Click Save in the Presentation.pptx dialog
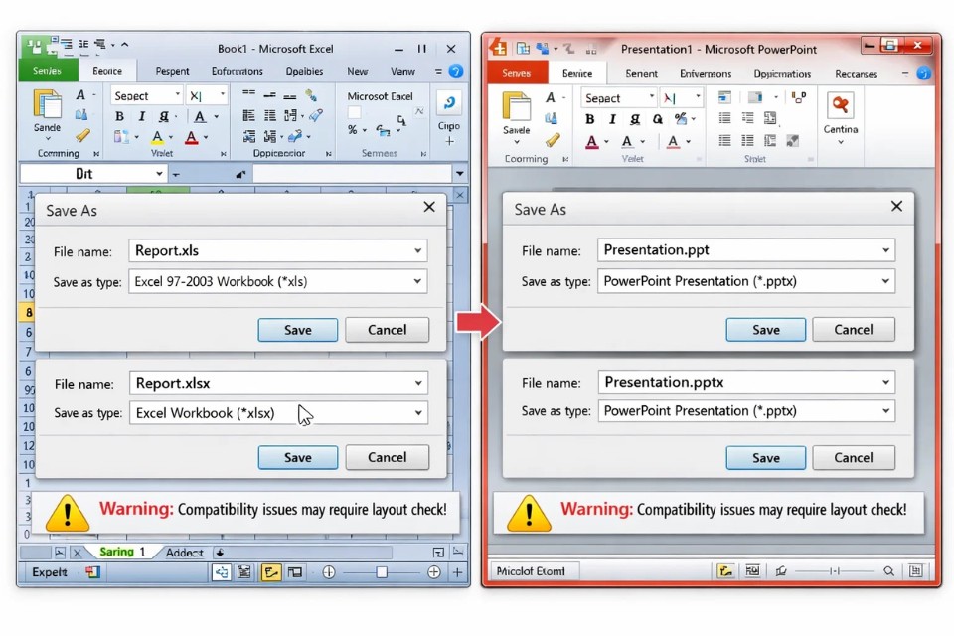The image size is (954, 636). (765, 457)
